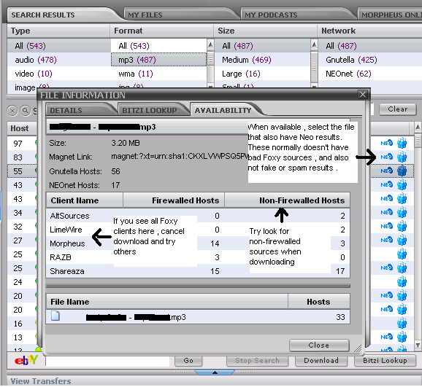Click the Gnutella hosts icon in host 16 row

point(402,323)
